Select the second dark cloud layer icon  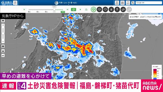click(x=105, y=9)
